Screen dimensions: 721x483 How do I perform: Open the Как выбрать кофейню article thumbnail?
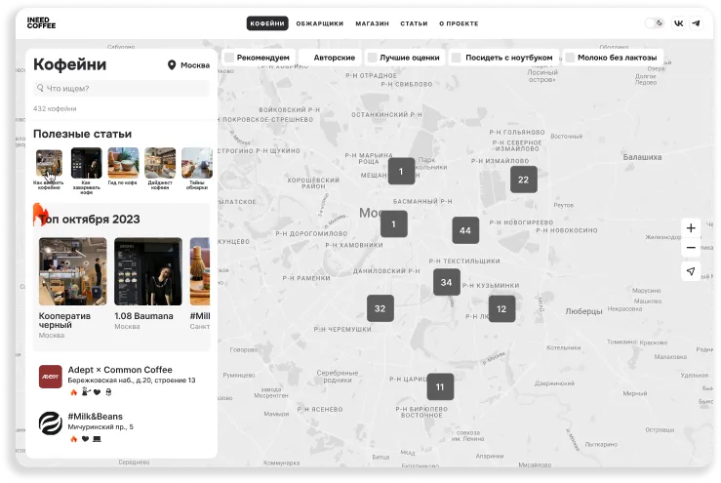point(49,163)
